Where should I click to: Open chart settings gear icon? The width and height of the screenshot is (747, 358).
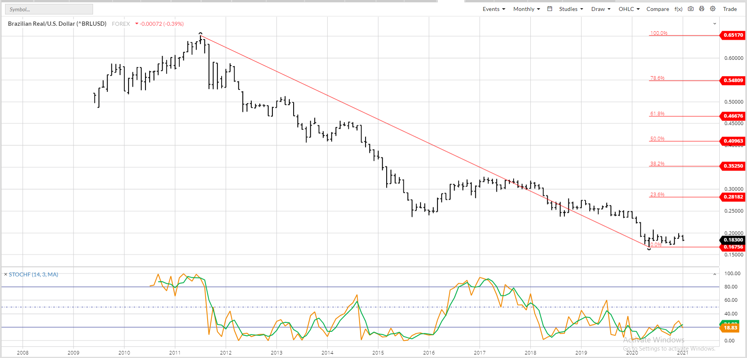(713, 9)
